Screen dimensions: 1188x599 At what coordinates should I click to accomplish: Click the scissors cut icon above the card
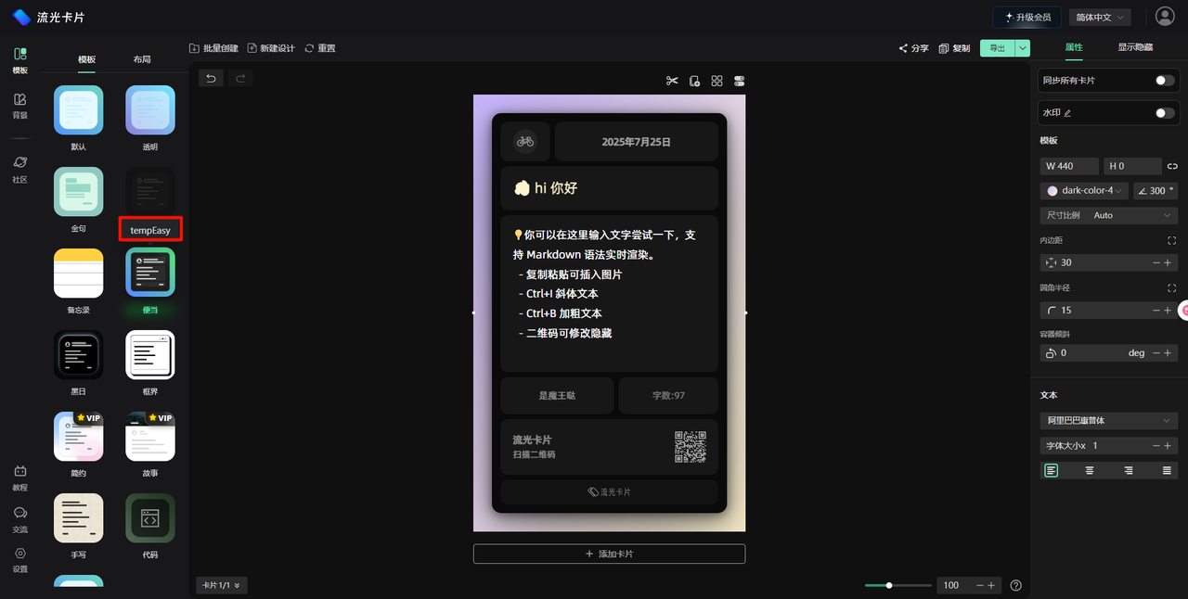672,81
